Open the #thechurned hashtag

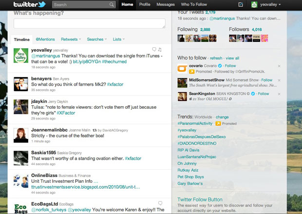pyautogui.click(x=114, y=62)
